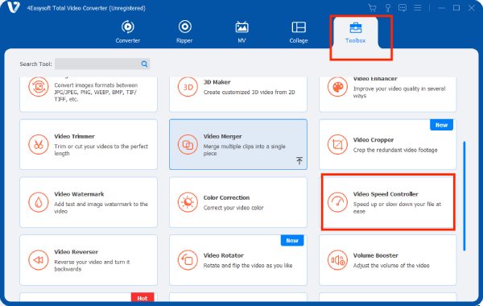Select the Toolbox tab
The height and width of the screenshot is (306, 483).
pos(356,32)
